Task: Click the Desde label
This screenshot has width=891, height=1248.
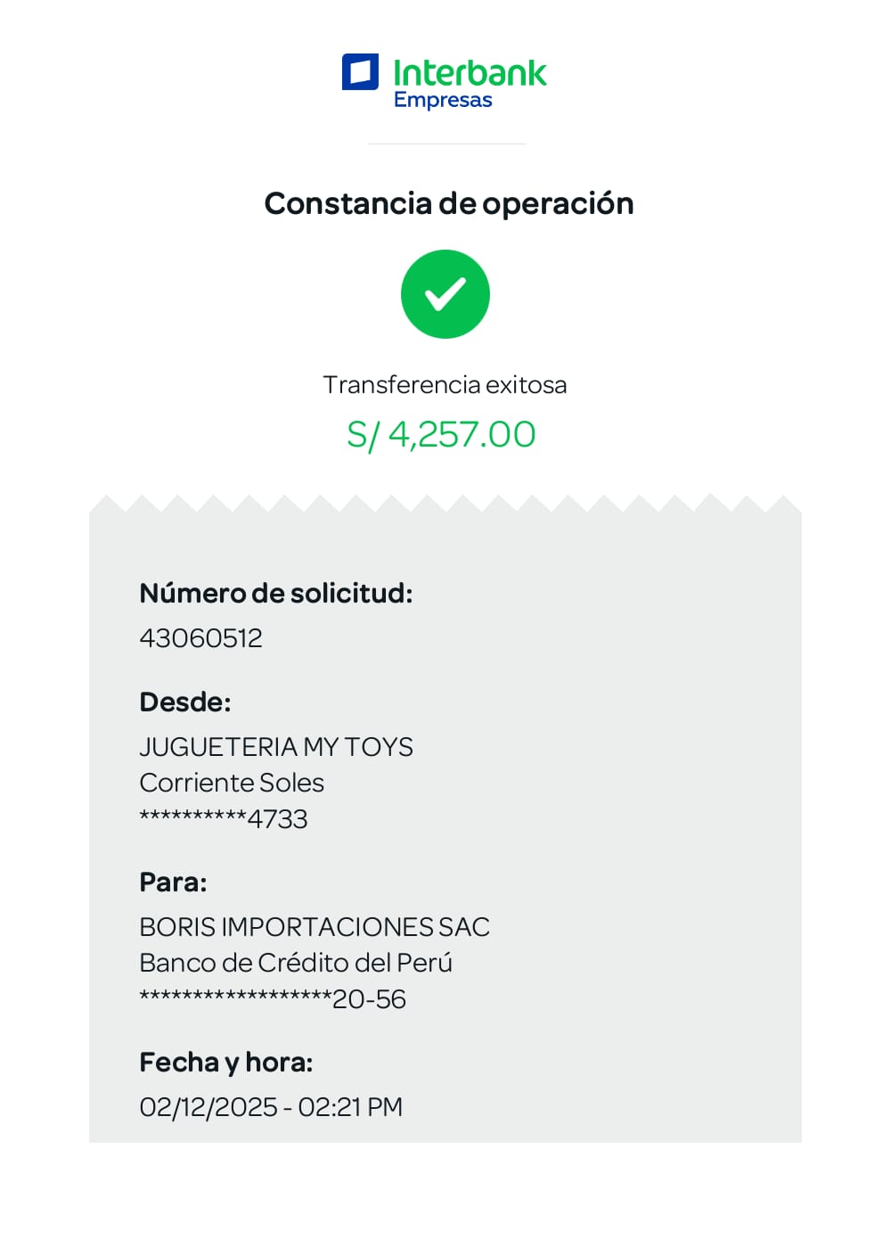Action: tap(185, 702)
